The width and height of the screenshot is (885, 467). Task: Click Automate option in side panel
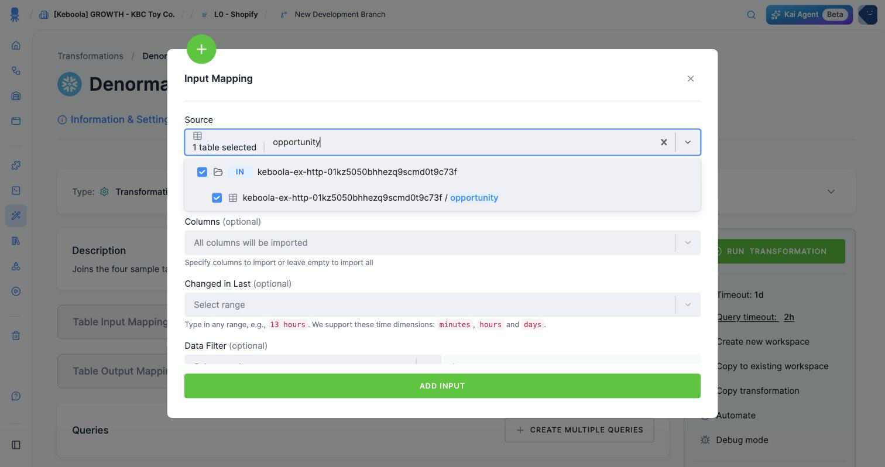pos(735,416)
